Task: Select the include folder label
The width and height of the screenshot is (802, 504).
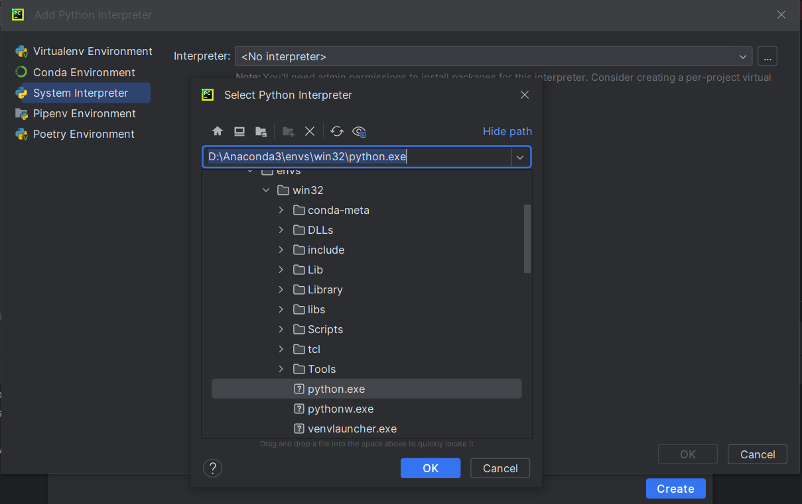Action: point(326,250)
